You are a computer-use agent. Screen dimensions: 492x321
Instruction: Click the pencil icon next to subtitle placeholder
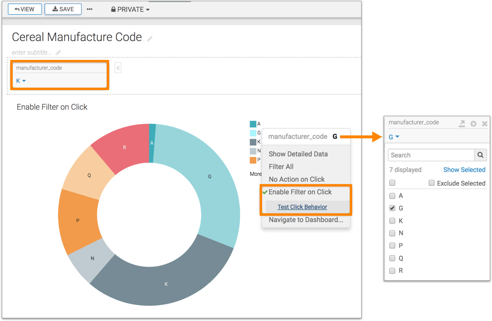click(58, 52)
